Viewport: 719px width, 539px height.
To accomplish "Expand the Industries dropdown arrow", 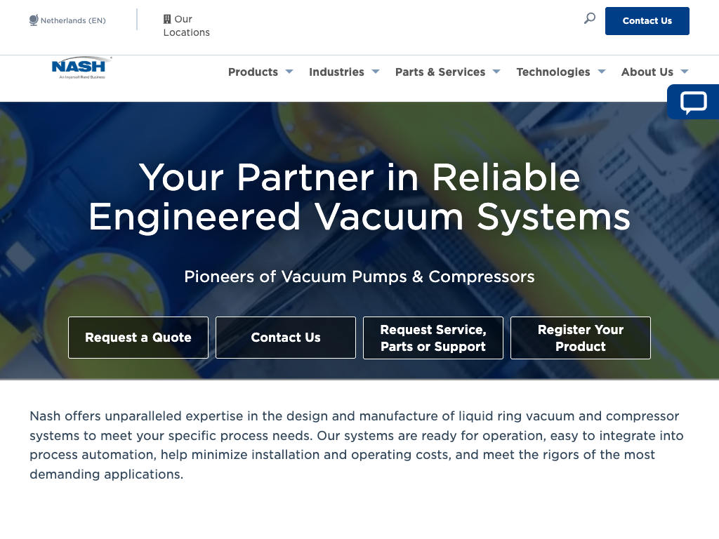I will pos(376,72).
